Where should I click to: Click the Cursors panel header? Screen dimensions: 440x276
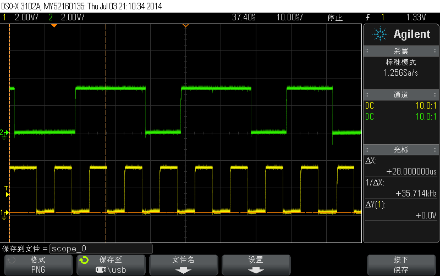tap(401, 150)
